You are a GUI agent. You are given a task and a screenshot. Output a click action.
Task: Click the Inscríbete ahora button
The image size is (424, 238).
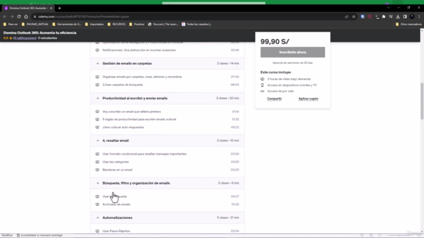pyautogui.click(x=293, y=52)
